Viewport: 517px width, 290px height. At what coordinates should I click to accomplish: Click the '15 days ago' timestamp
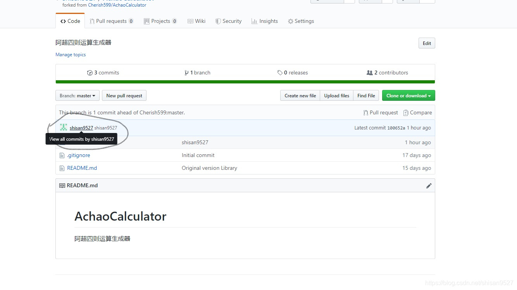tap(417, 168)
